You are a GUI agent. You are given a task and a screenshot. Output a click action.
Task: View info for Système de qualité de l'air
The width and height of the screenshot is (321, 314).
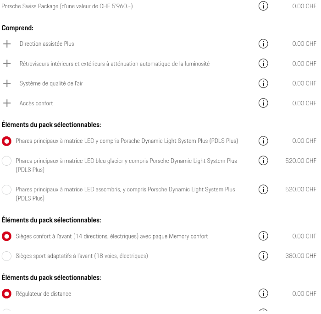tap(263, 83)
